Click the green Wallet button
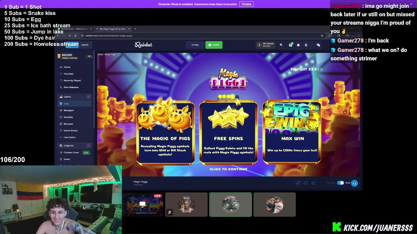Screen dimensions: 417x234 (x=214, y=45)
